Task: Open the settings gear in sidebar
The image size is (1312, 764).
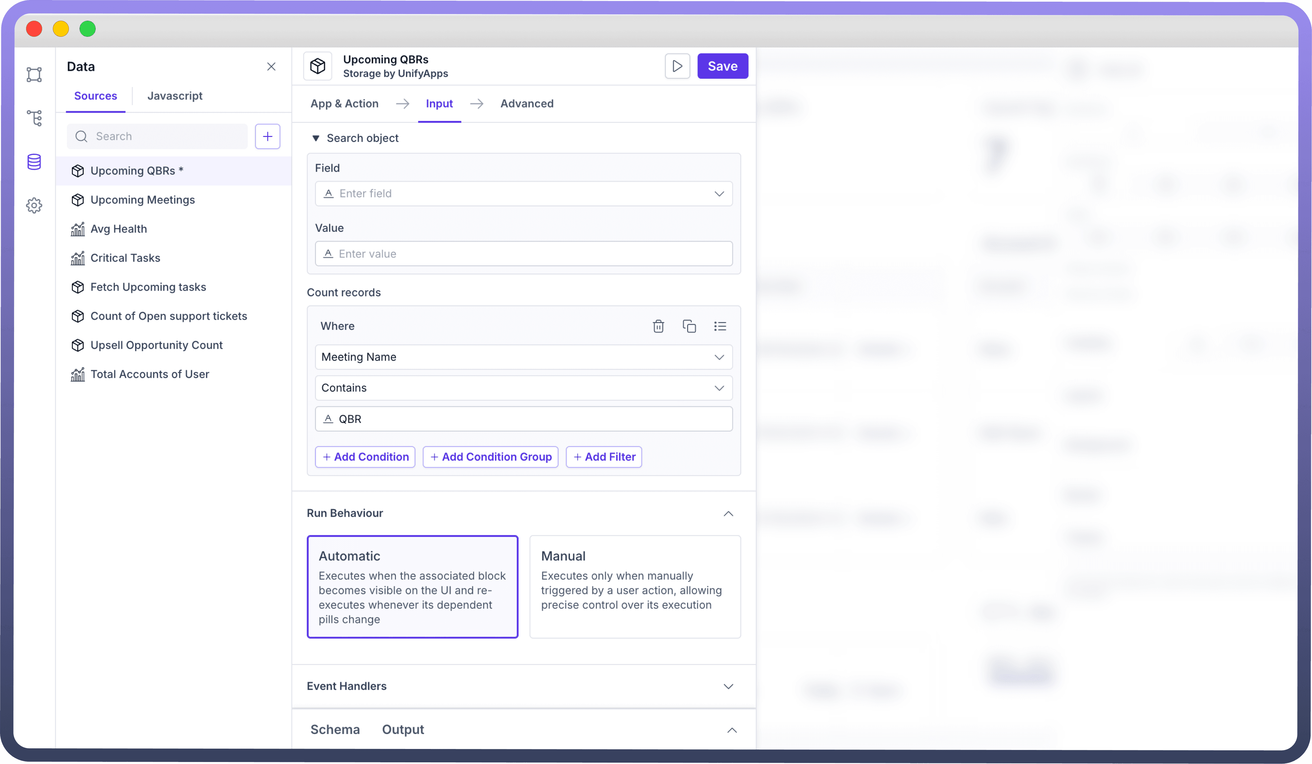Action: tap(34, 205)
